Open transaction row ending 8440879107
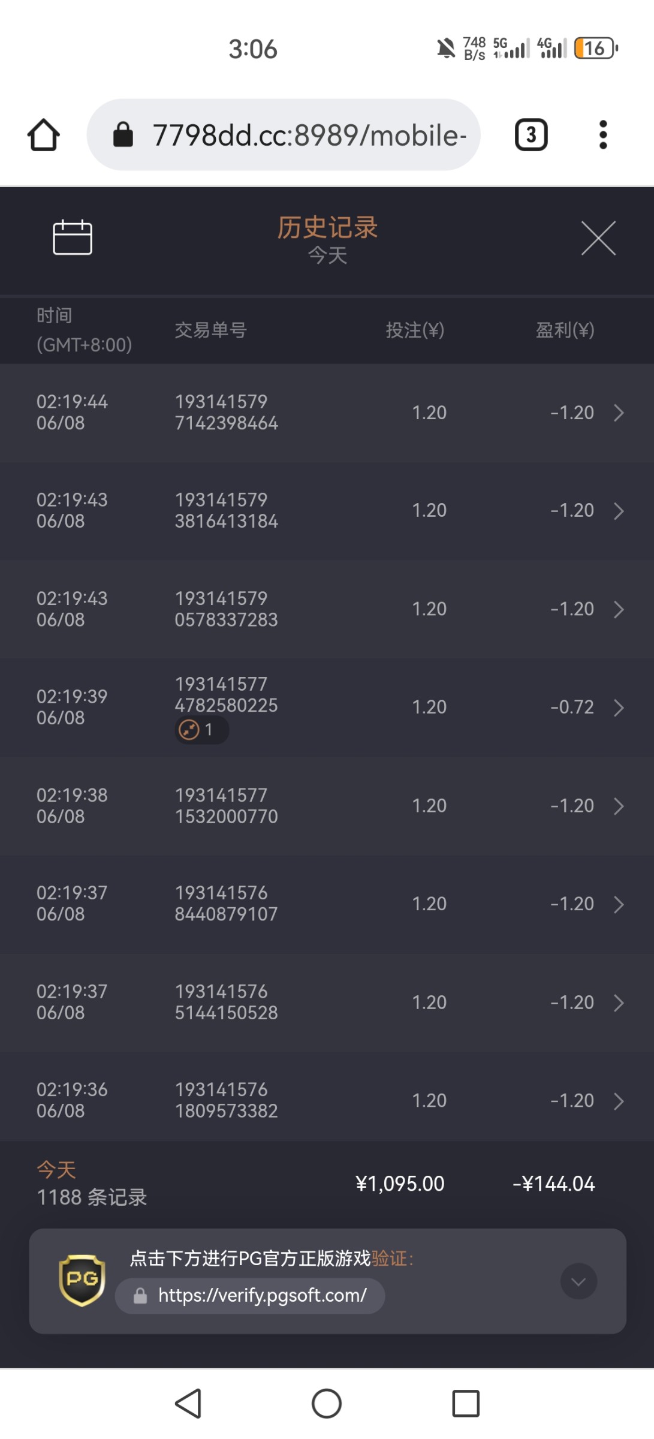The height and width of the screenshot is (1439, 654). tap(327, 904)
